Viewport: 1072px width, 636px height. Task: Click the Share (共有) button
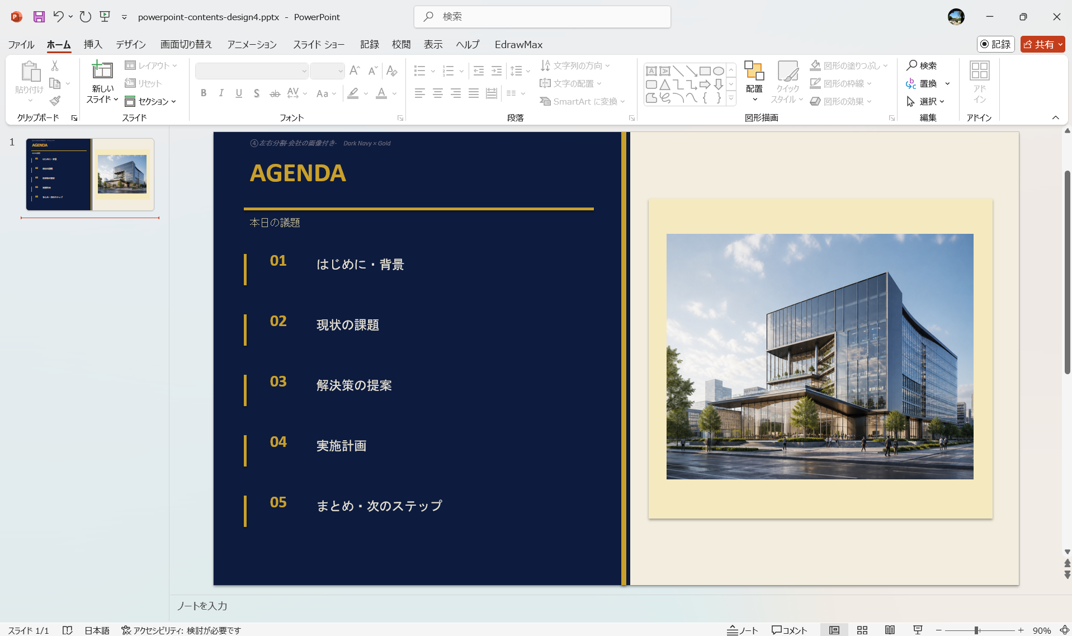click(x=1042, y=44)
